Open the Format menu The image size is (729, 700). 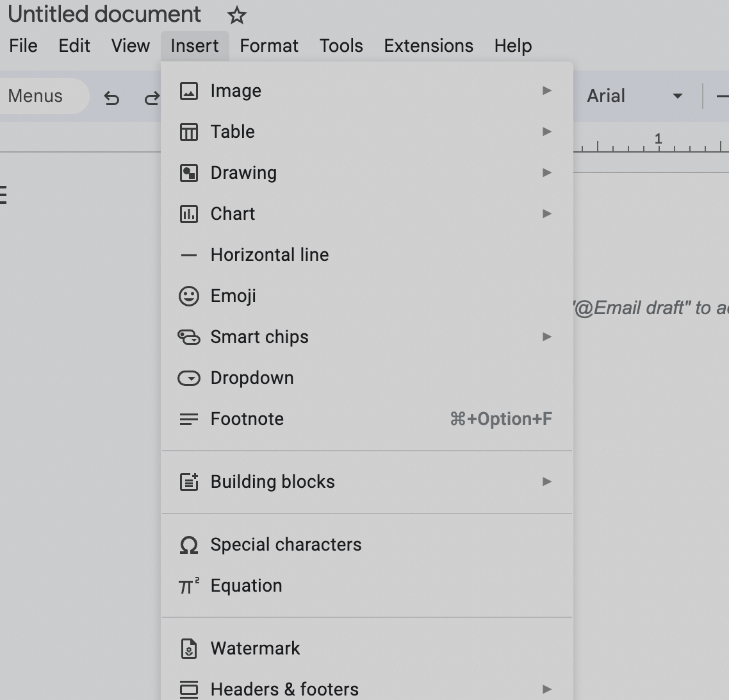(269, 46)
